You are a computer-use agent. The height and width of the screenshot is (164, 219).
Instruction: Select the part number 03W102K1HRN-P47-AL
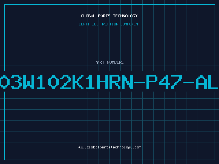click(x=109, y=82)
